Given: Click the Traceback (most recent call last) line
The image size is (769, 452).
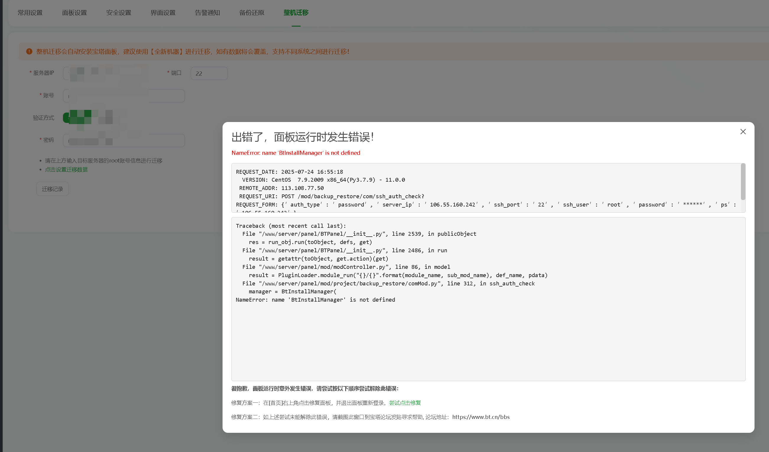Looking at the screenshot, I should point(291,226).
